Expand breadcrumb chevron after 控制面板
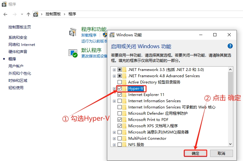243x161 pixels. [64, 14]
